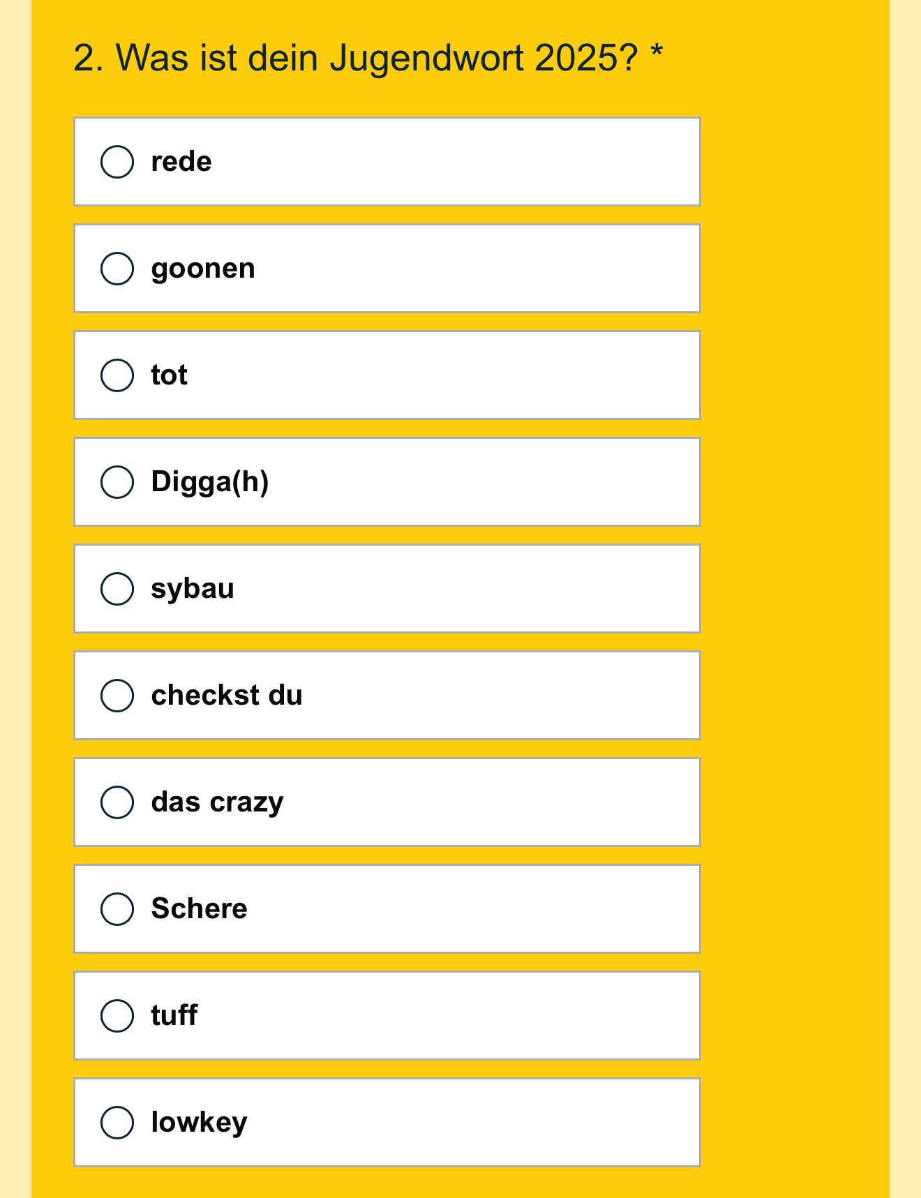Pick the 'Schere' radio button
Screen dimensions: 921x1198
click(x=117, y=909)
